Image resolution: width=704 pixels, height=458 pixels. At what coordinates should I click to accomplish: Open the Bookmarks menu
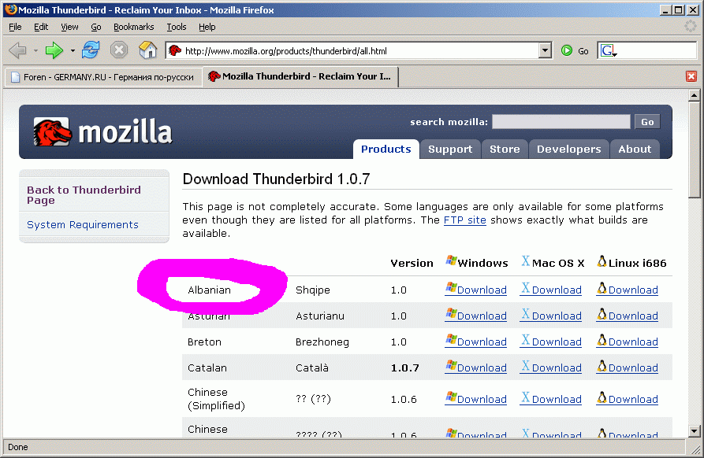pos(133,27)
